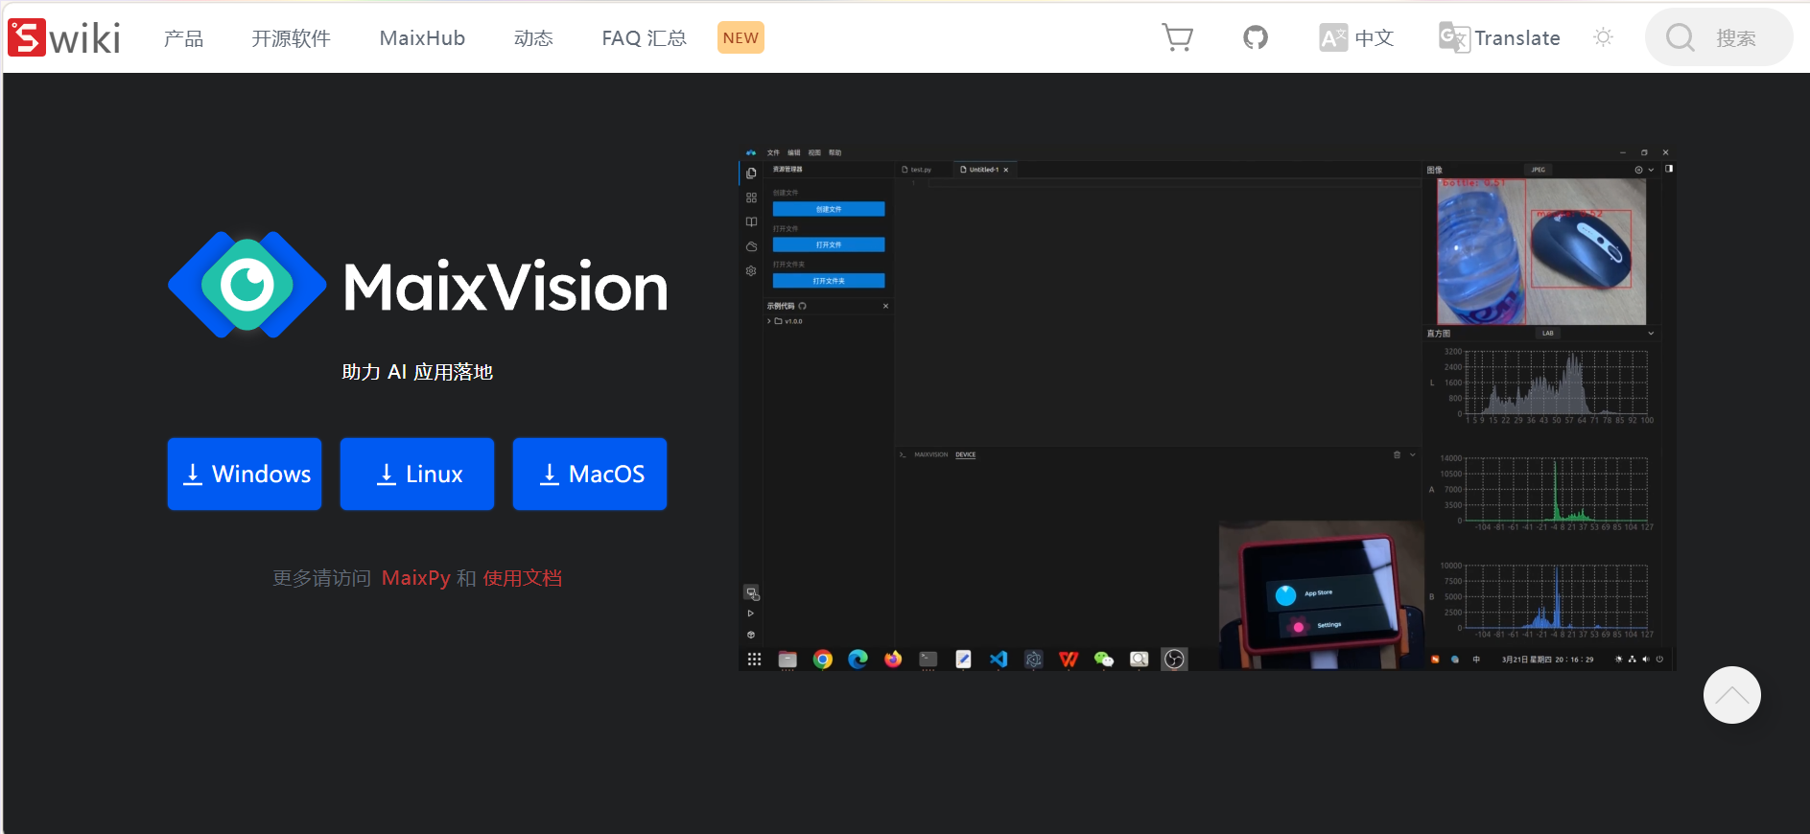Open the shopping cart icon
This screenshot has width=1810, height=834.
coord(1177,37)
